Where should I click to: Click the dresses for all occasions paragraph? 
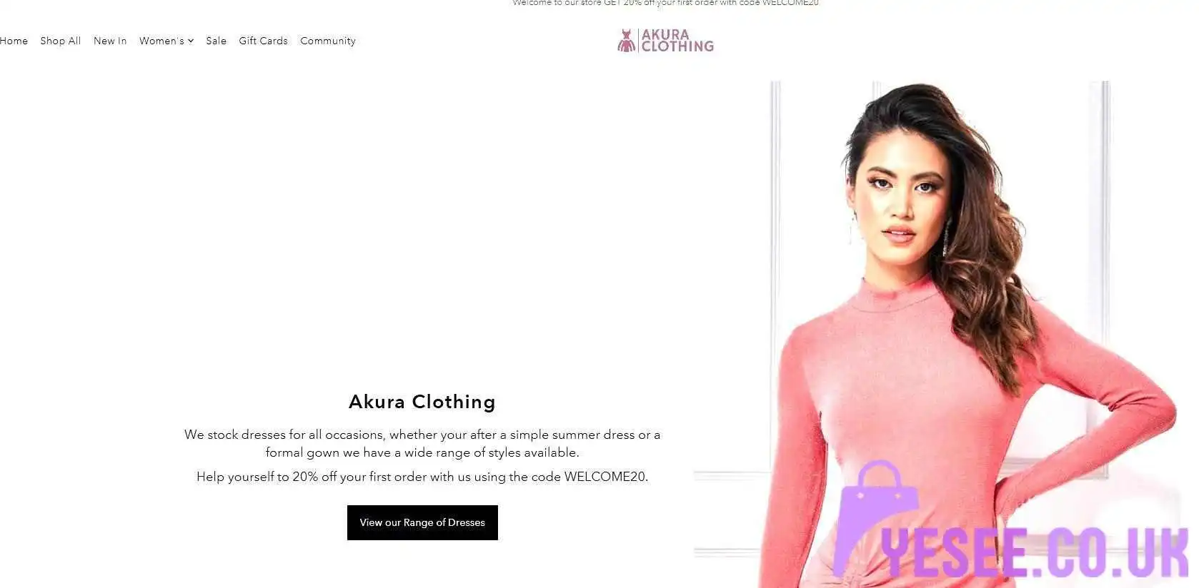[x=422, y=443]
